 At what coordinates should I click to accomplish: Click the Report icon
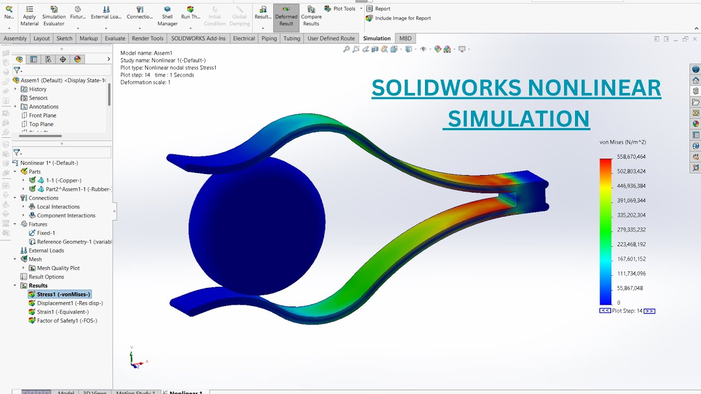370,9
